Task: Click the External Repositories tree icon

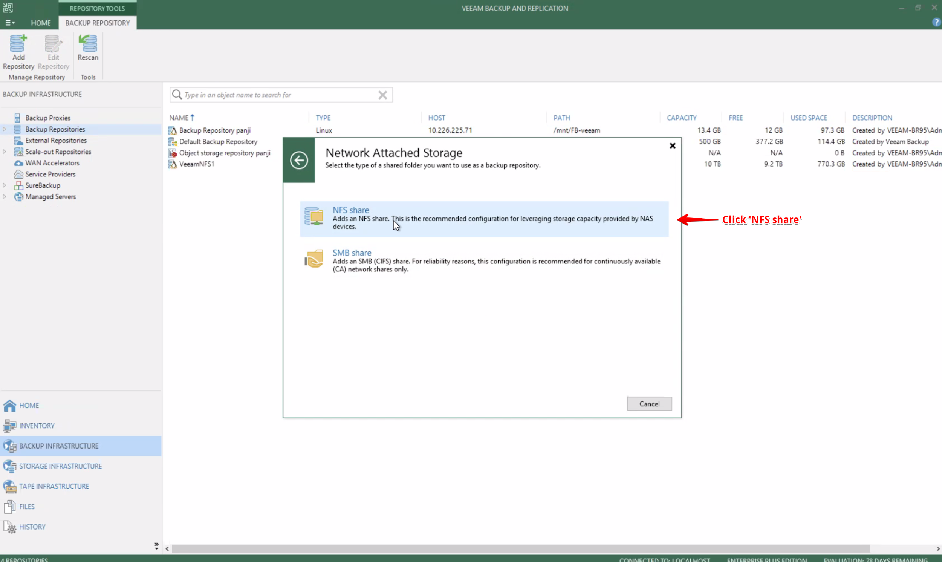Action: coord(18,141)
